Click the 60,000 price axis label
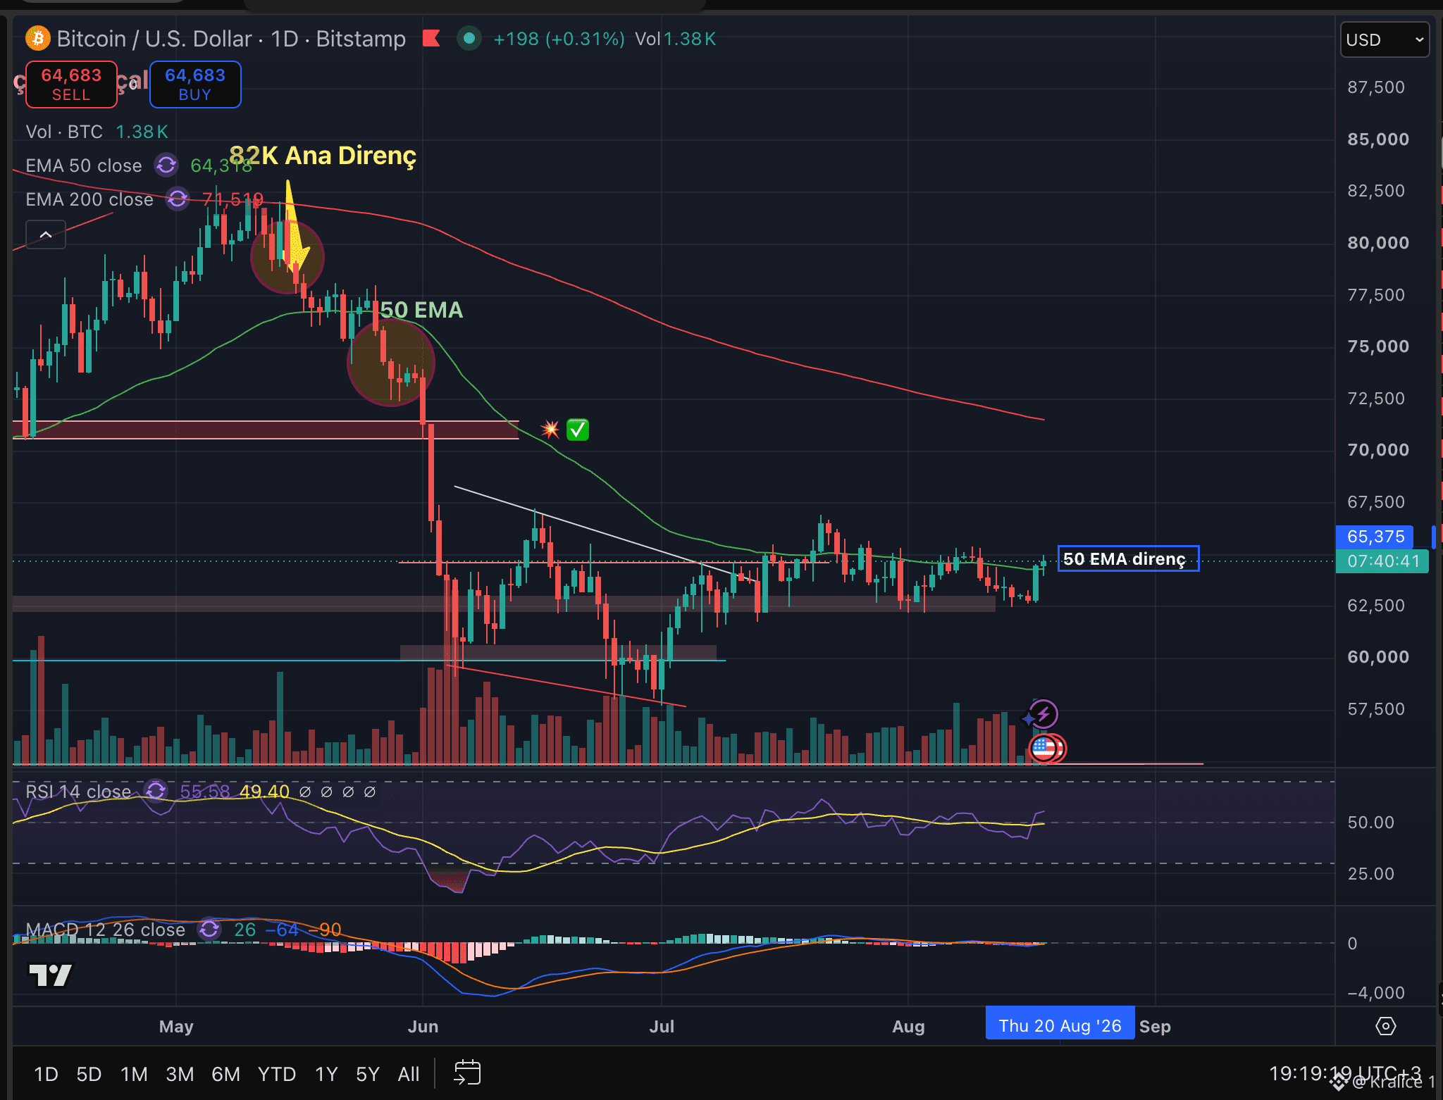Viewport: 1443px width, 1100px height. click(x=1378, y=657)
